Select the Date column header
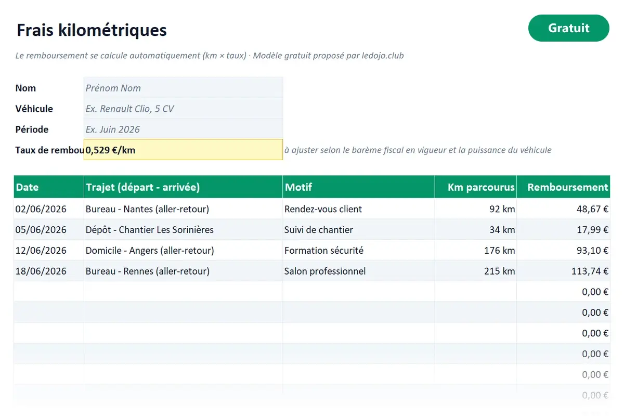Image resolution: width=624 pixels, height=416 pixels. click(x=49, y=187)
